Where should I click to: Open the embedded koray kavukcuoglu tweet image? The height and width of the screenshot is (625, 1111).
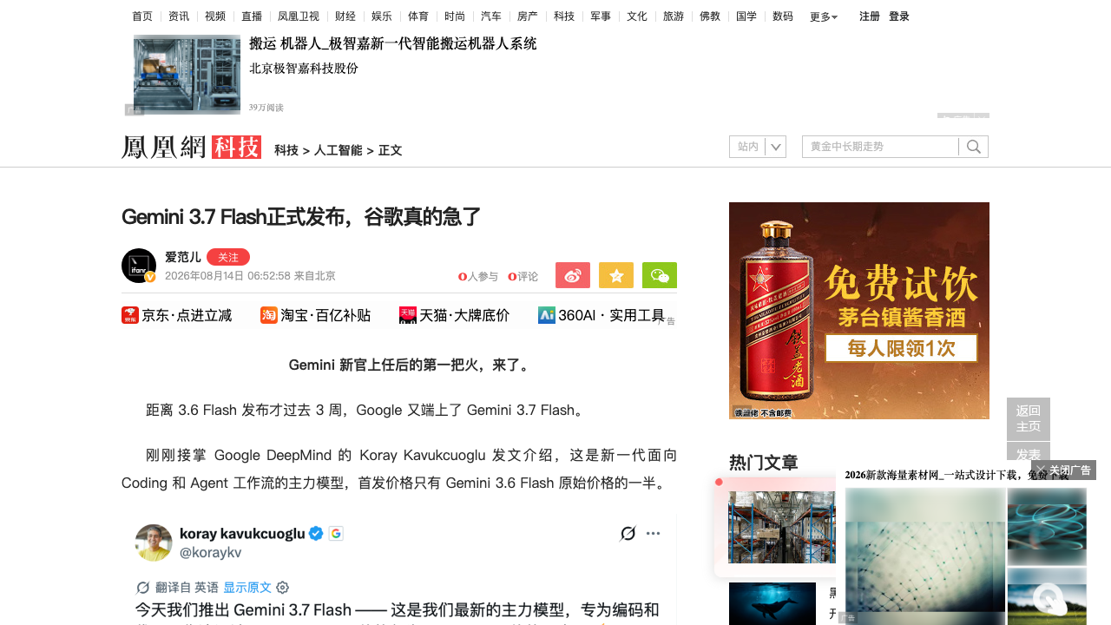[x=399, y=568]
